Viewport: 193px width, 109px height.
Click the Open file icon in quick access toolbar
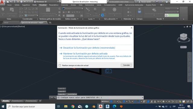11,2
